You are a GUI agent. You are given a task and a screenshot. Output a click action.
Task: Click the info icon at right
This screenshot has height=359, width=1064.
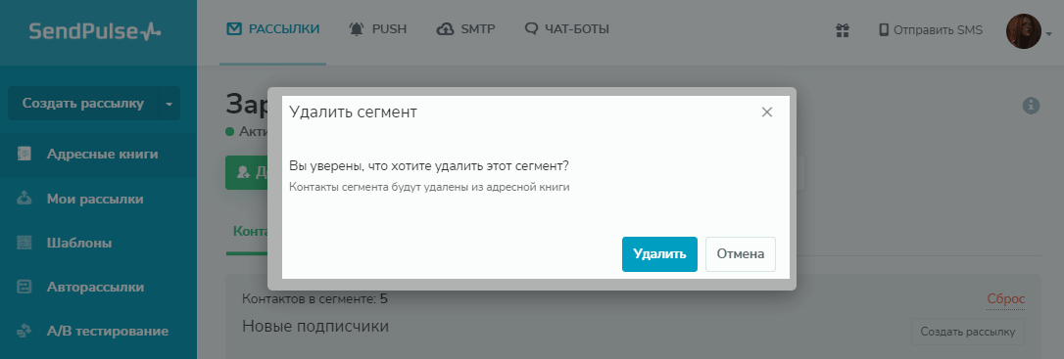point(1031,105)
